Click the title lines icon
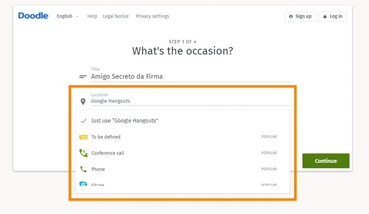The height and width of the screenshot is (214, 369). click(83, 77)
